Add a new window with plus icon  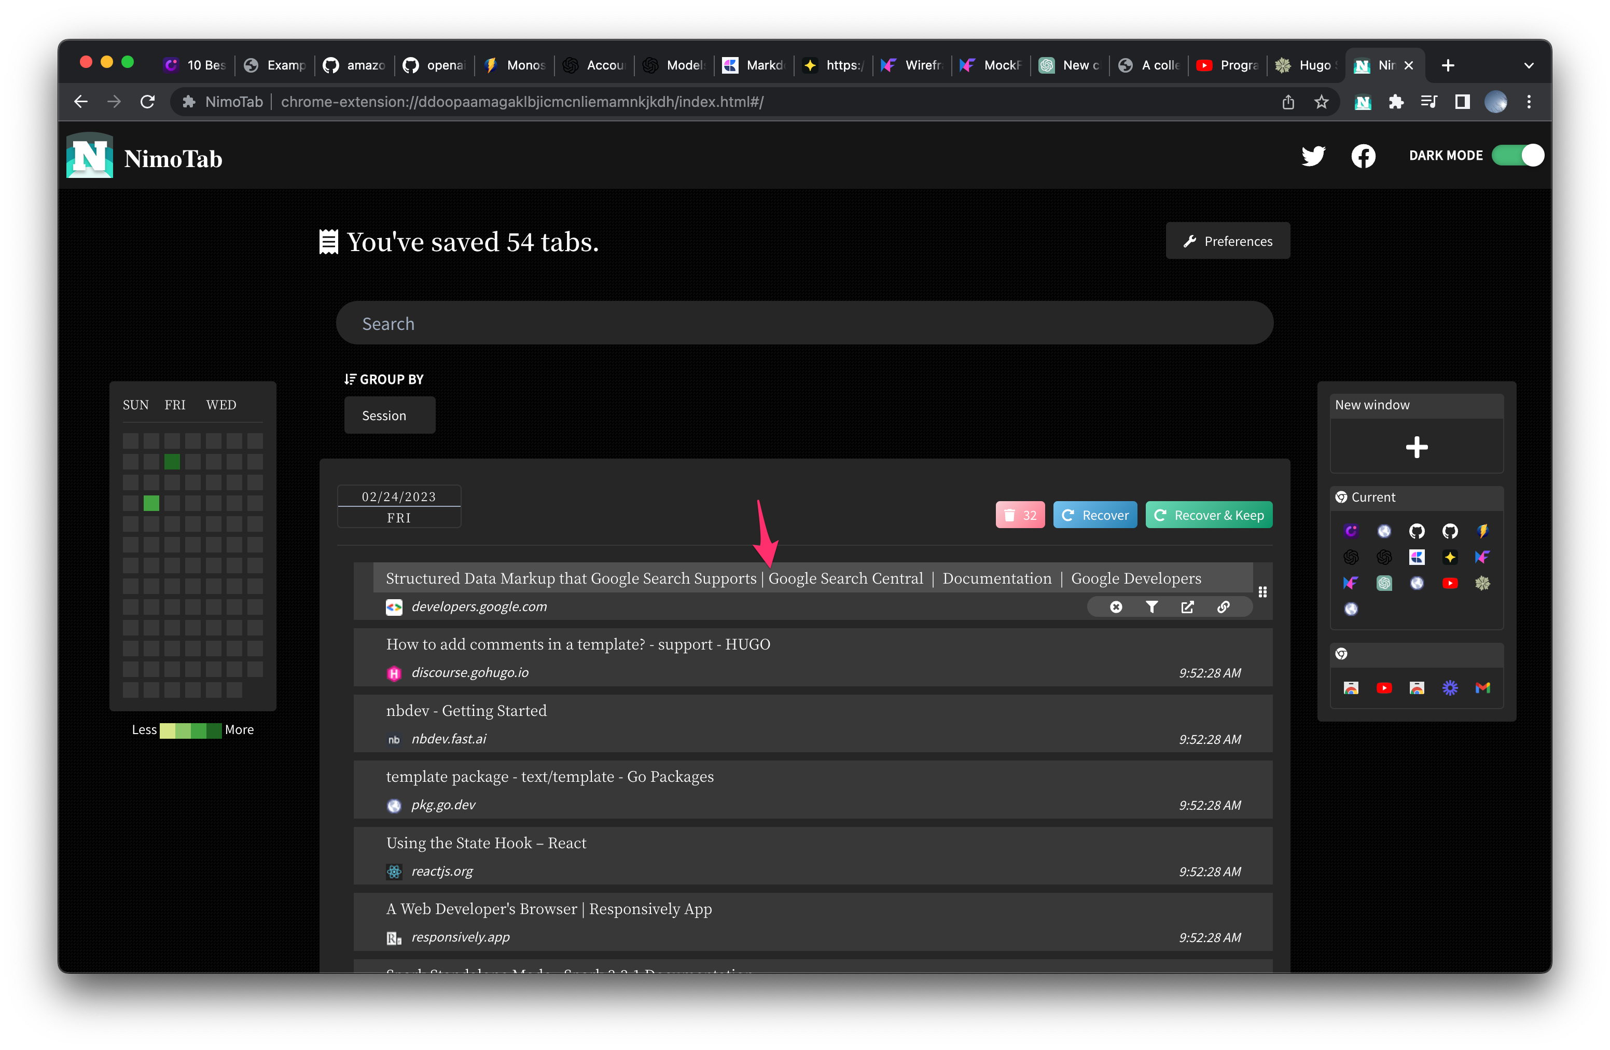tap(1417, 447)
